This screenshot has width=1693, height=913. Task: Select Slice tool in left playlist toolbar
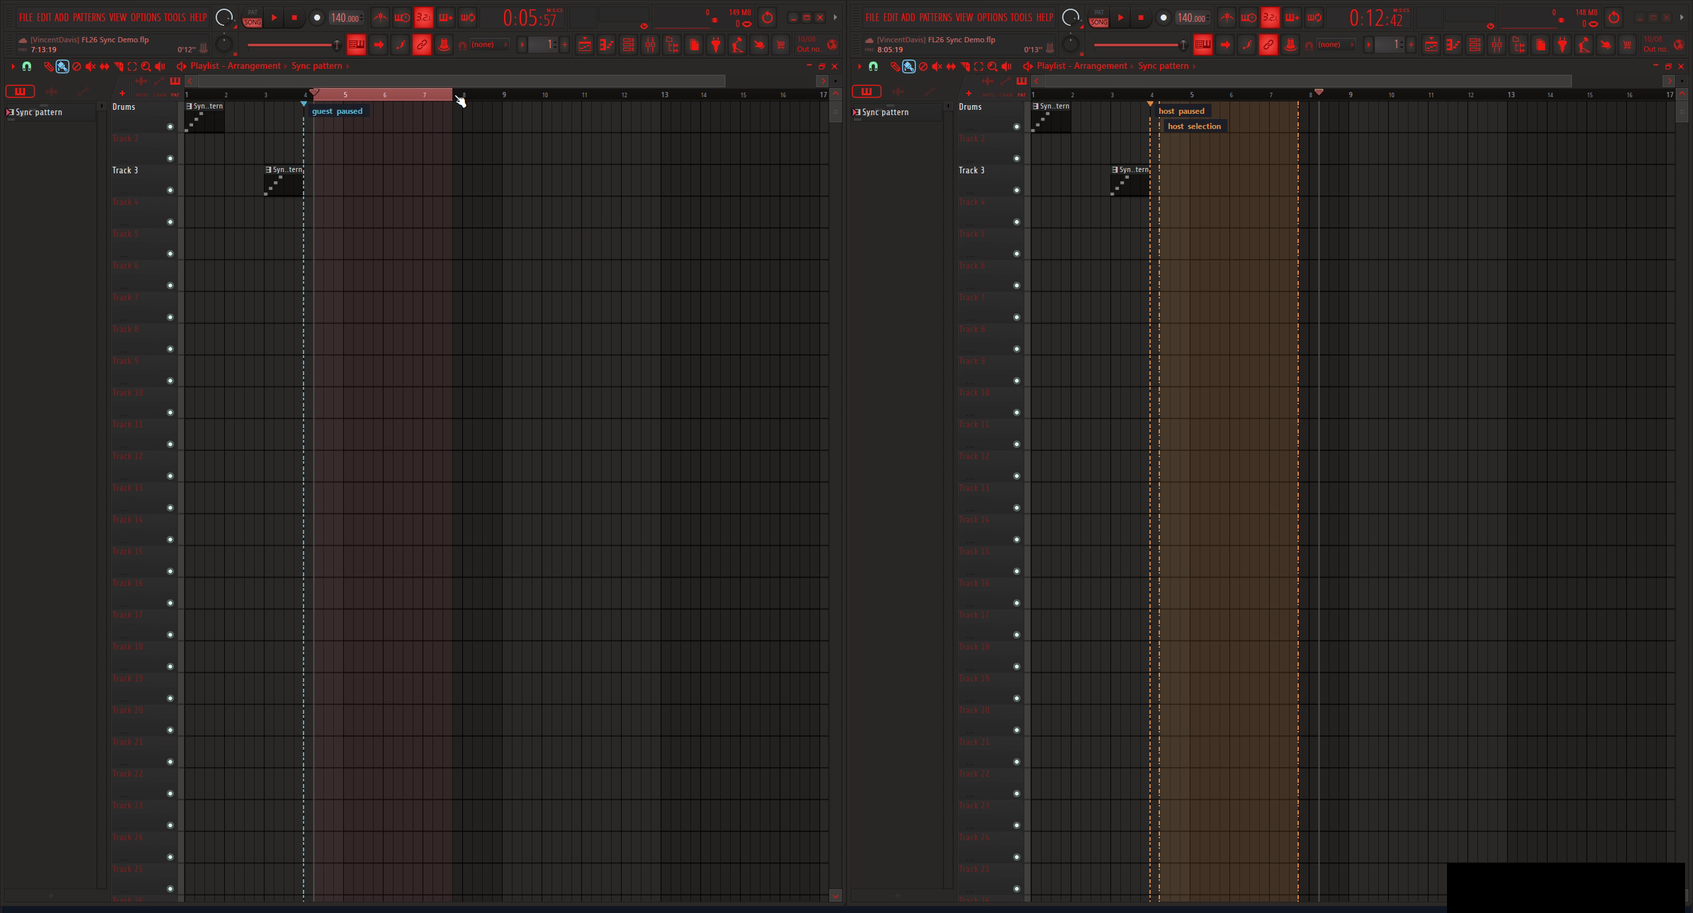coord(118,66)
